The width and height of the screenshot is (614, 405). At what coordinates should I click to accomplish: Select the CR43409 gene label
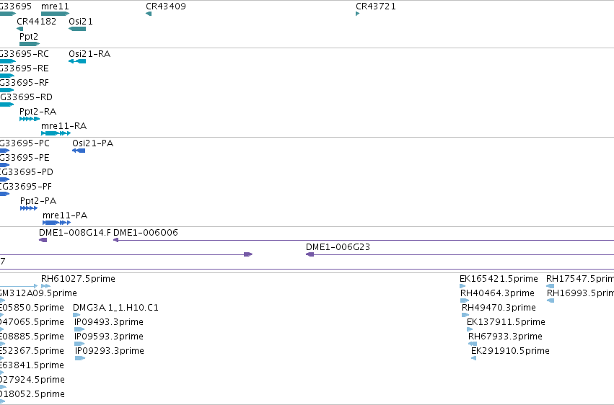tap(166, 6)
